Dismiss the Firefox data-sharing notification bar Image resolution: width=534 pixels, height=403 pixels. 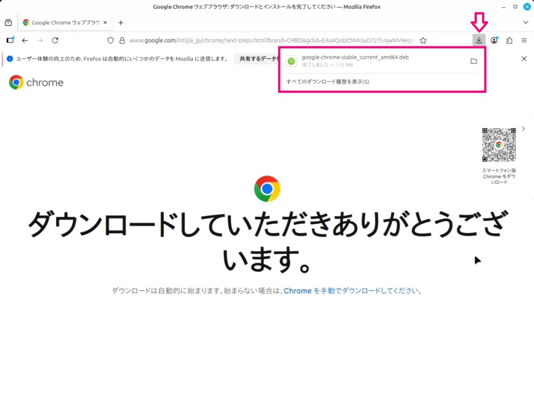tap(524, 59)
